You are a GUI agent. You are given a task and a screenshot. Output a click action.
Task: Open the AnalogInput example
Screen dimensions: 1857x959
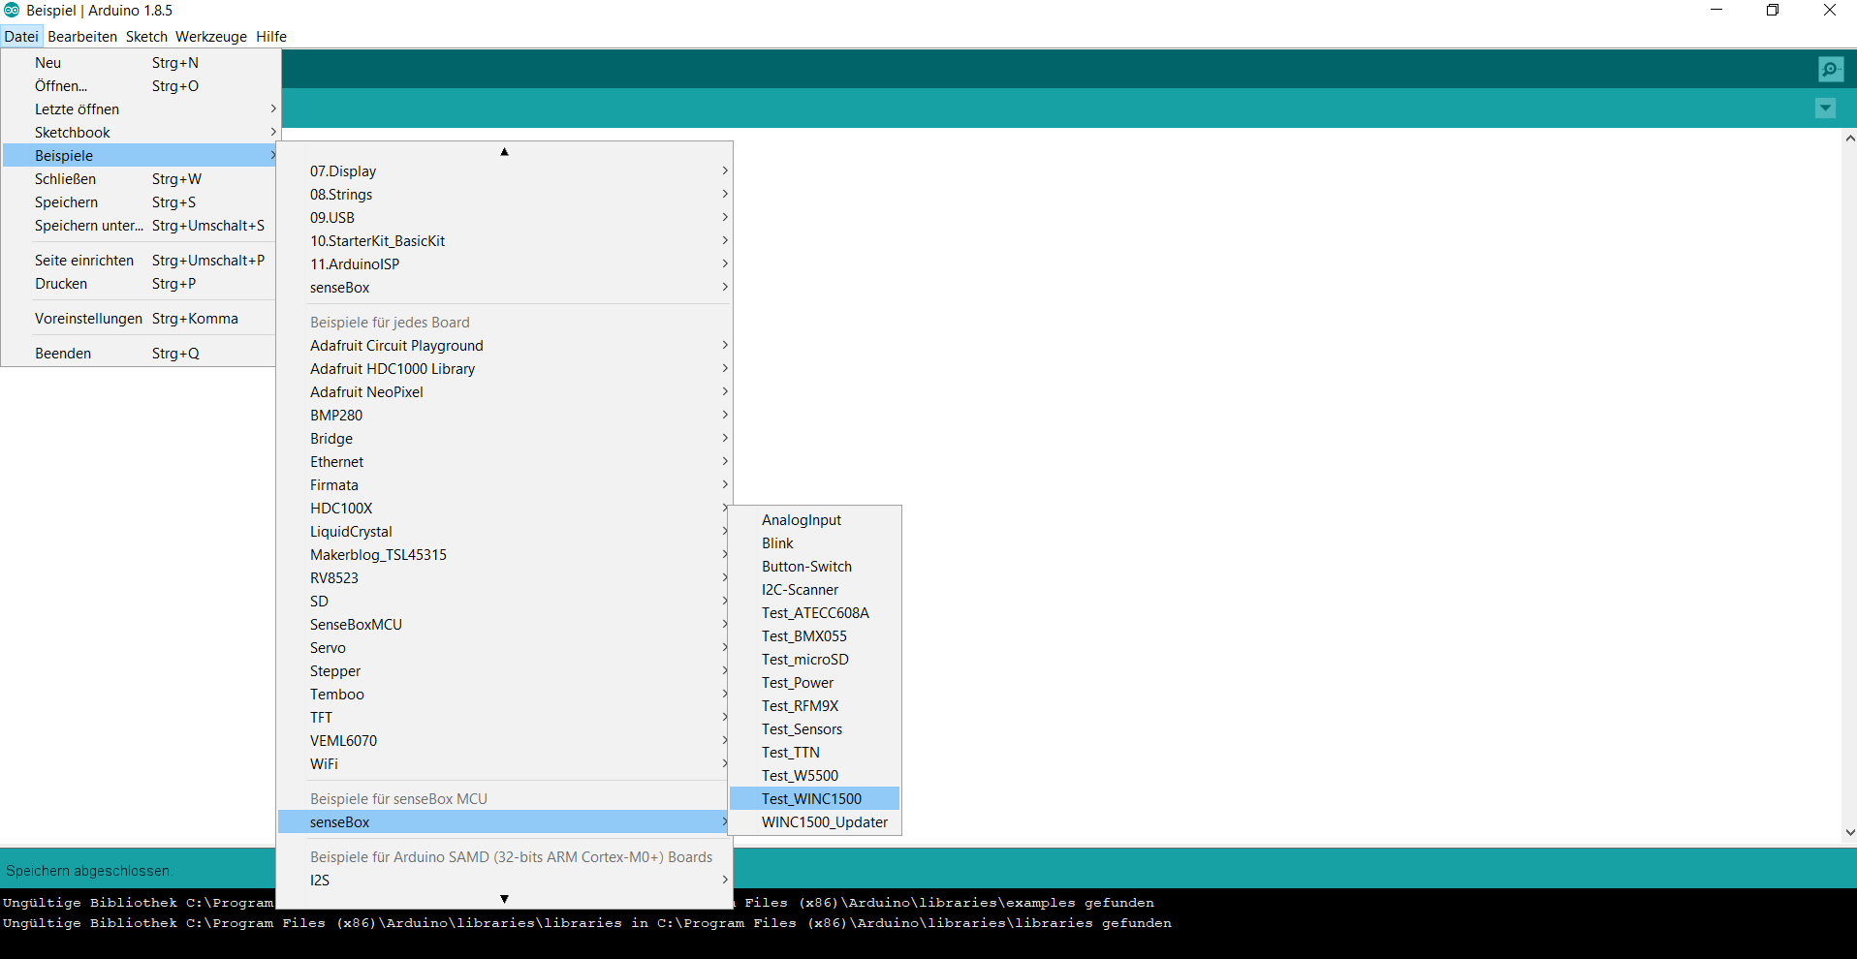pos(815,520)
